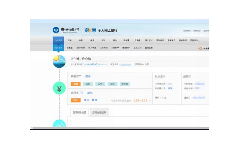Screen dimensions: 239x149
Task: Click the 1.81~2.21 annualized yield figure
Action: point(140,101)
